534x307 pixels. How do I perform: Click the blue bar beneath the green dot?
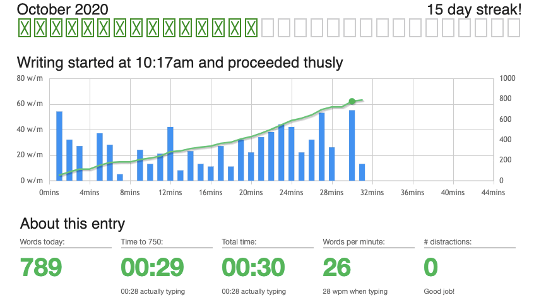click(352, 145)
